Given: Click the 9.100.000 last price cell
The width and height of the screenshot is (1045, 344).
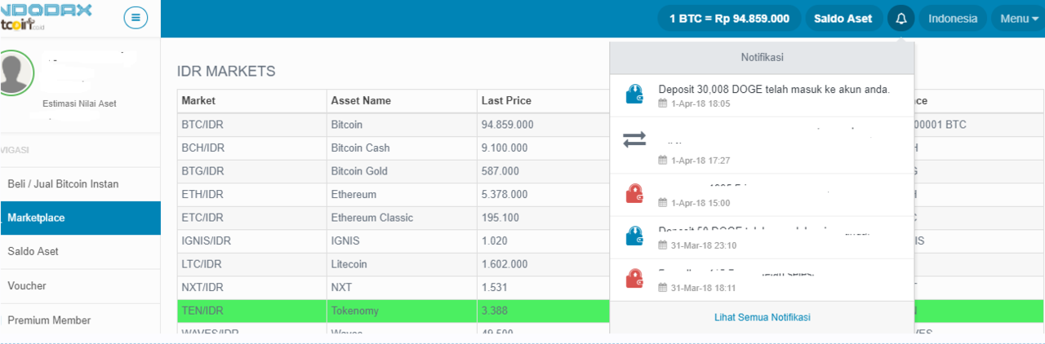Looking at the screenshot, I should point(543,148).
